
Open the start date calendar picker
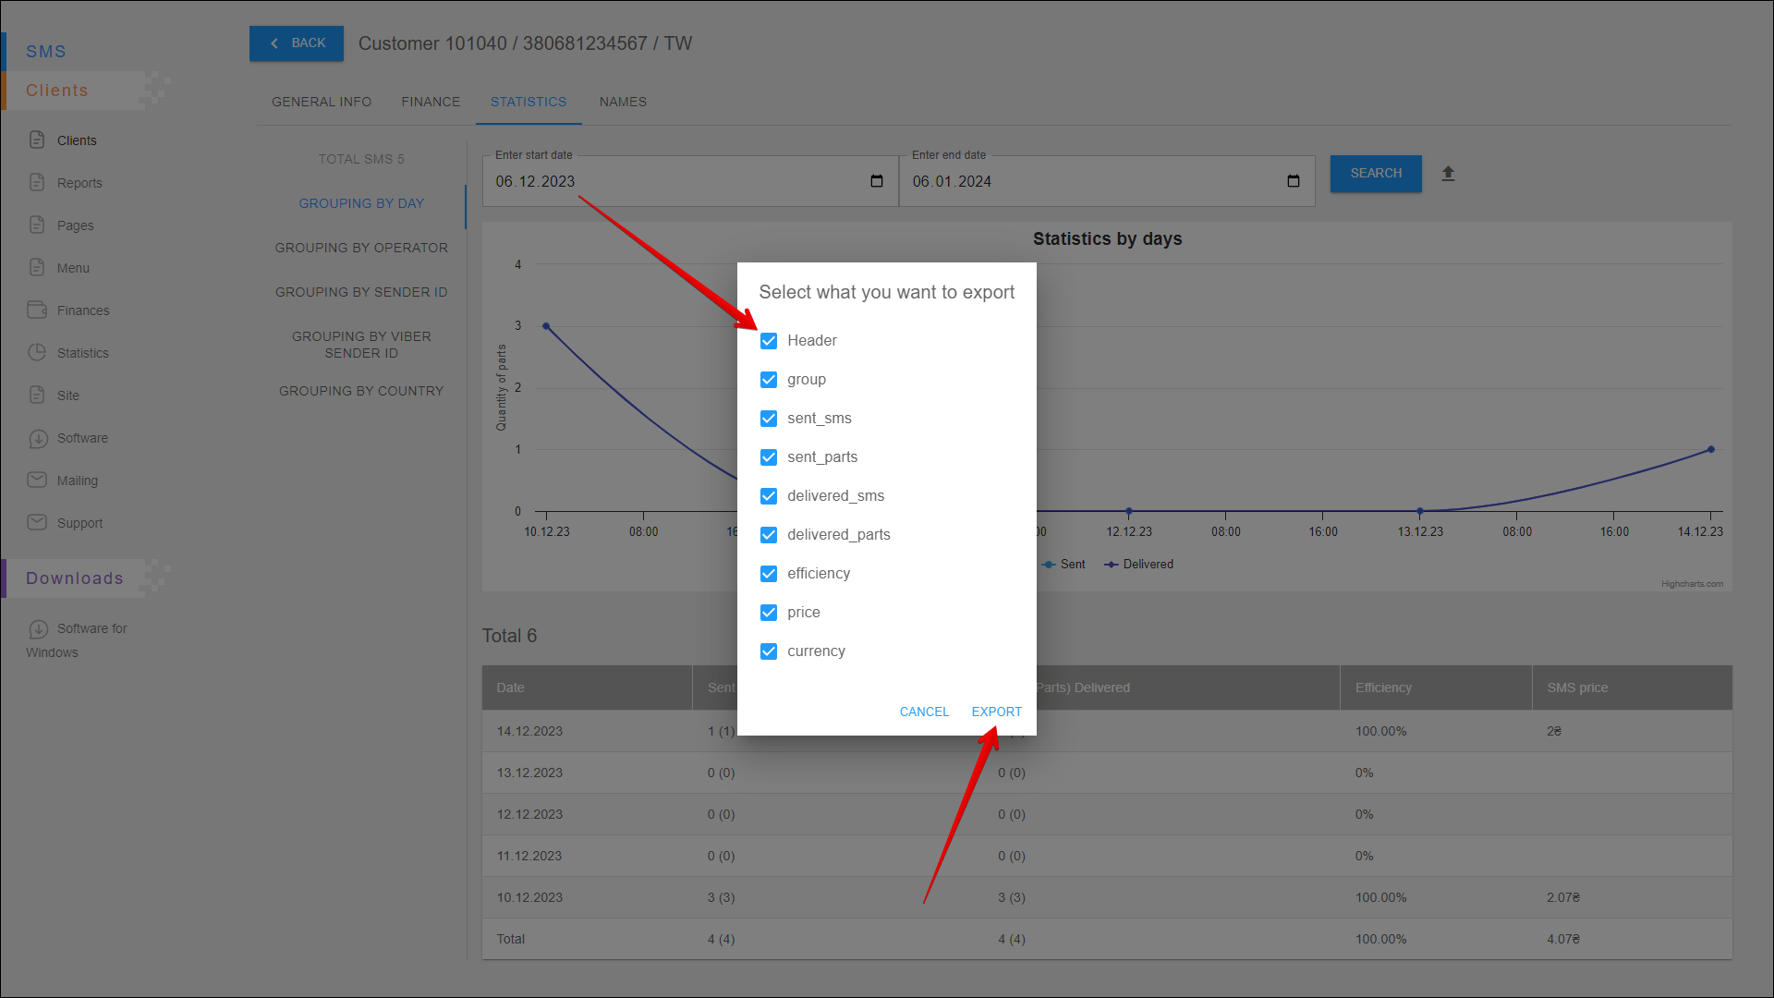[877, 181]
